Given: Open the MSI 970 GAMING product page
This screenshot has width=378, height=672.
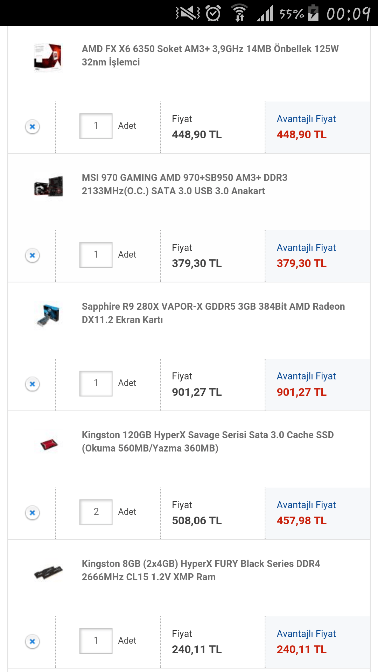Looking at the screenshot, I should coord(185,185).
